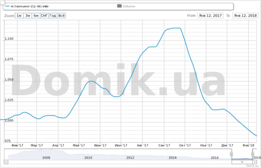Show the Всё full range
This screenshot has width=261, height=168.
(61, 16)
